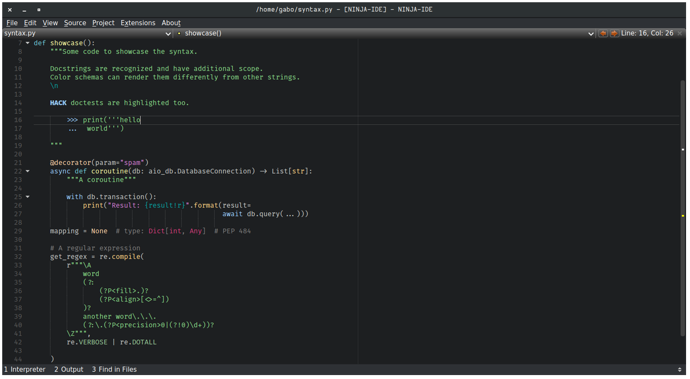
Task: Click 'with db.transaction():' on line 25
Action: (112, 197)
